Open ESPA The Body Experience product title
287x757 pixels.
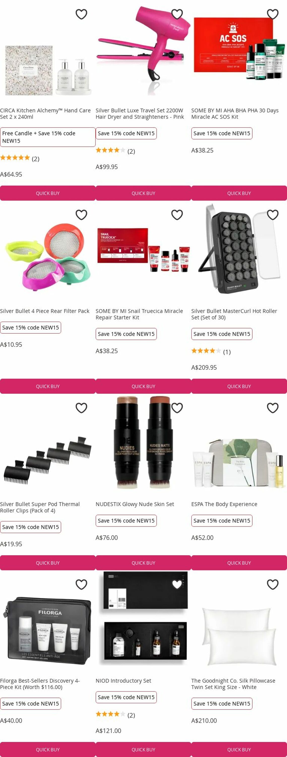(224, 504)
